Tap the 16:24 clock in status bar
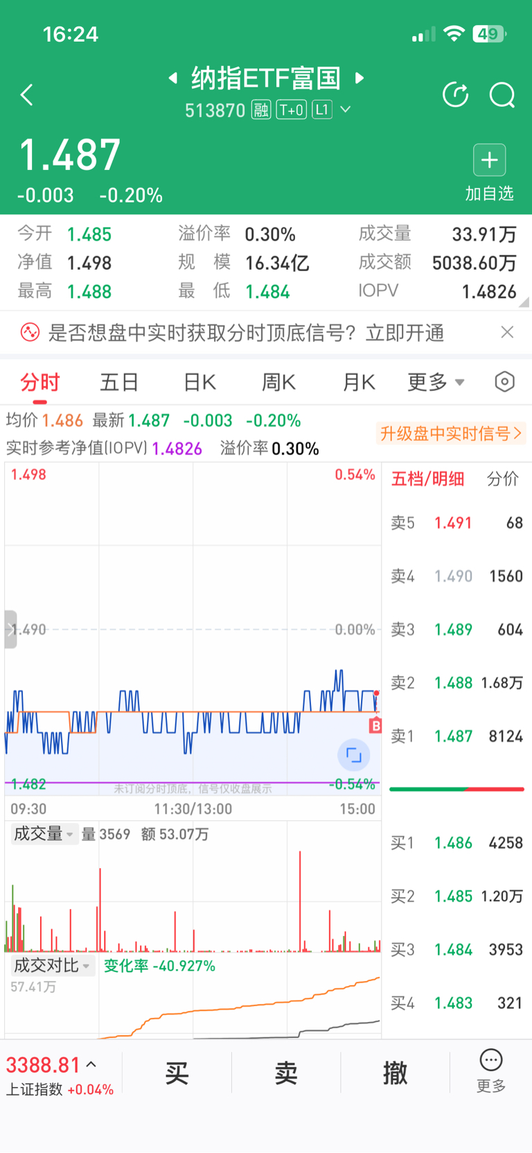 (x=71, y=34)
